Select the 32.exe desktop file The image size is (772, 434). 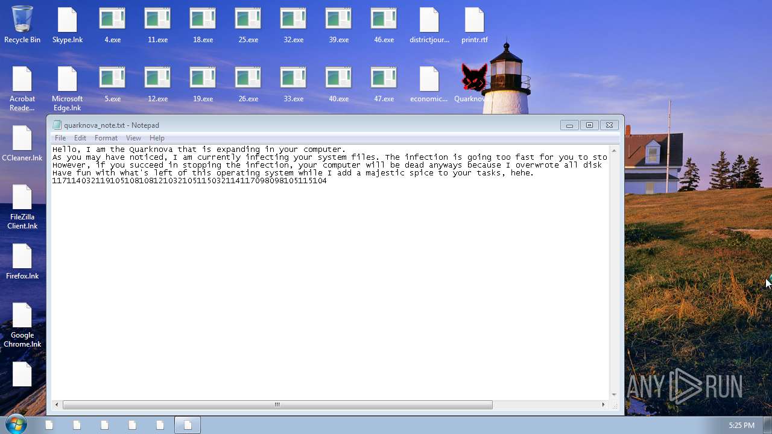(293, 25)
